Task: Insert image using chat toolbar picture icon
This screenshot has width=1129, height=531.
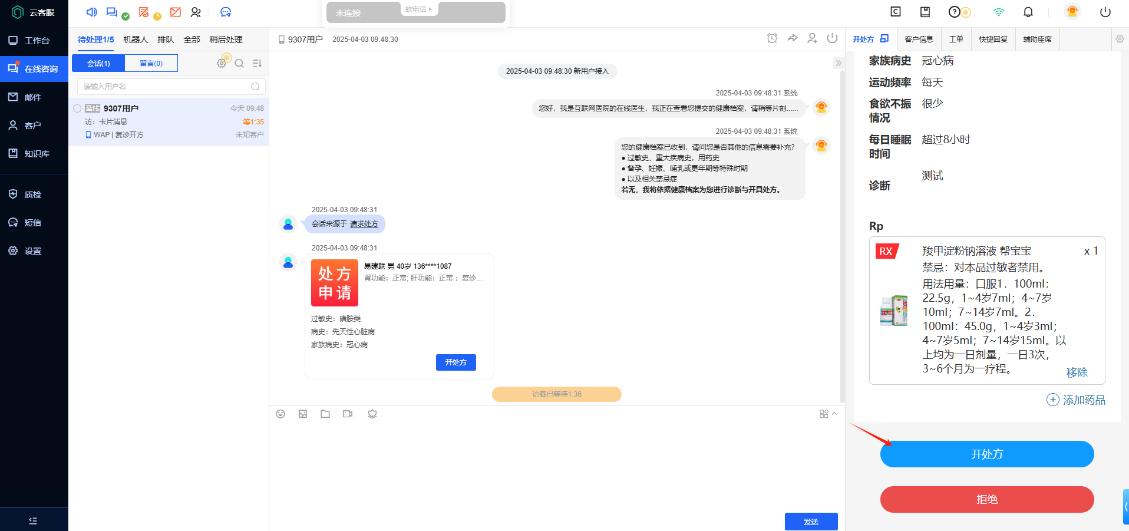Action: coord(303,414)
